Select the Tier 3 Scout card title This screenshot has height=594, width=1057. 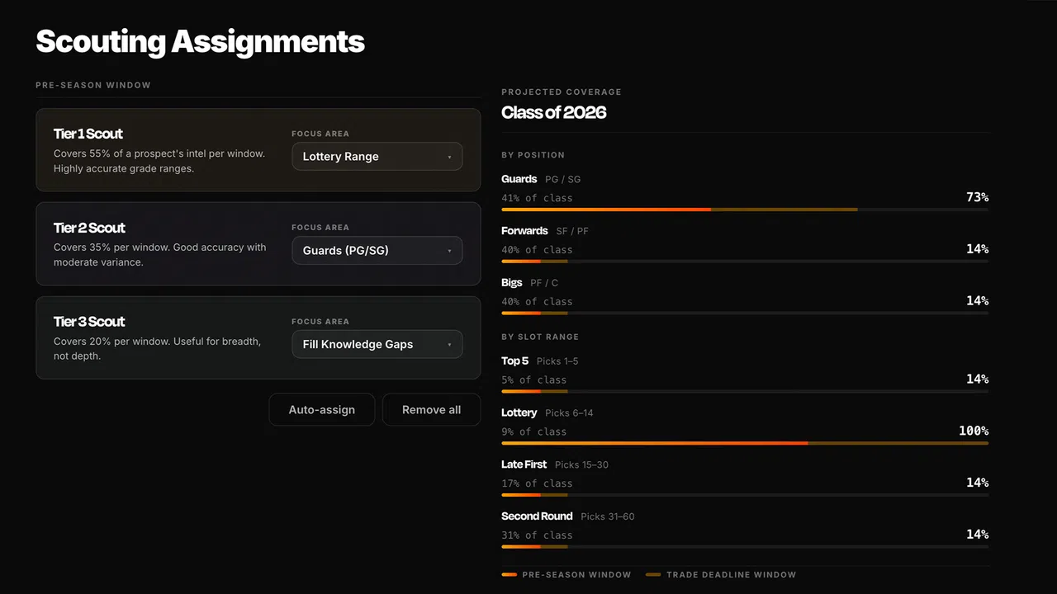(89, 322)
